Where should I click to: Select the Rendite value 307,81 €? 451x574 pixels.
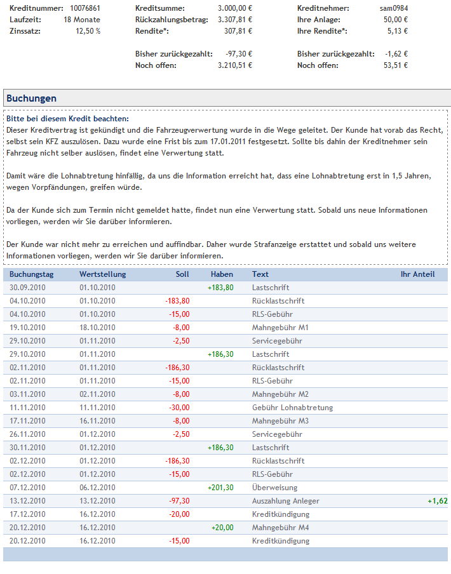(238, 31)
